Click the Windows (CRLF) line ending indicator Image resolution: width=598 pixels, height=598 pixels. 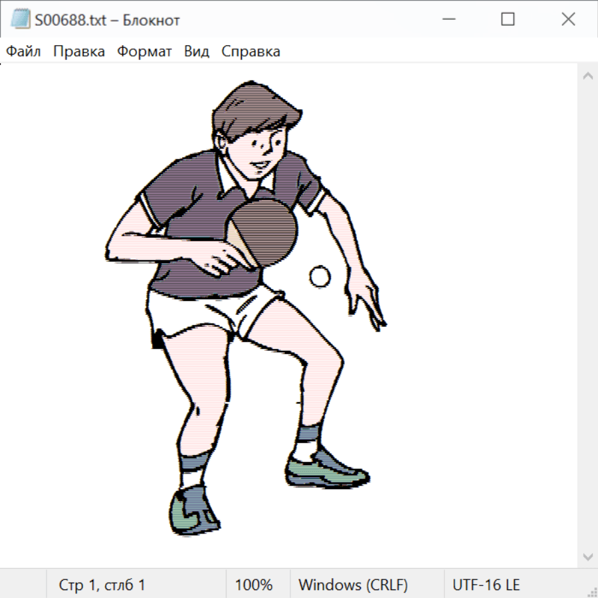(353, 585)
